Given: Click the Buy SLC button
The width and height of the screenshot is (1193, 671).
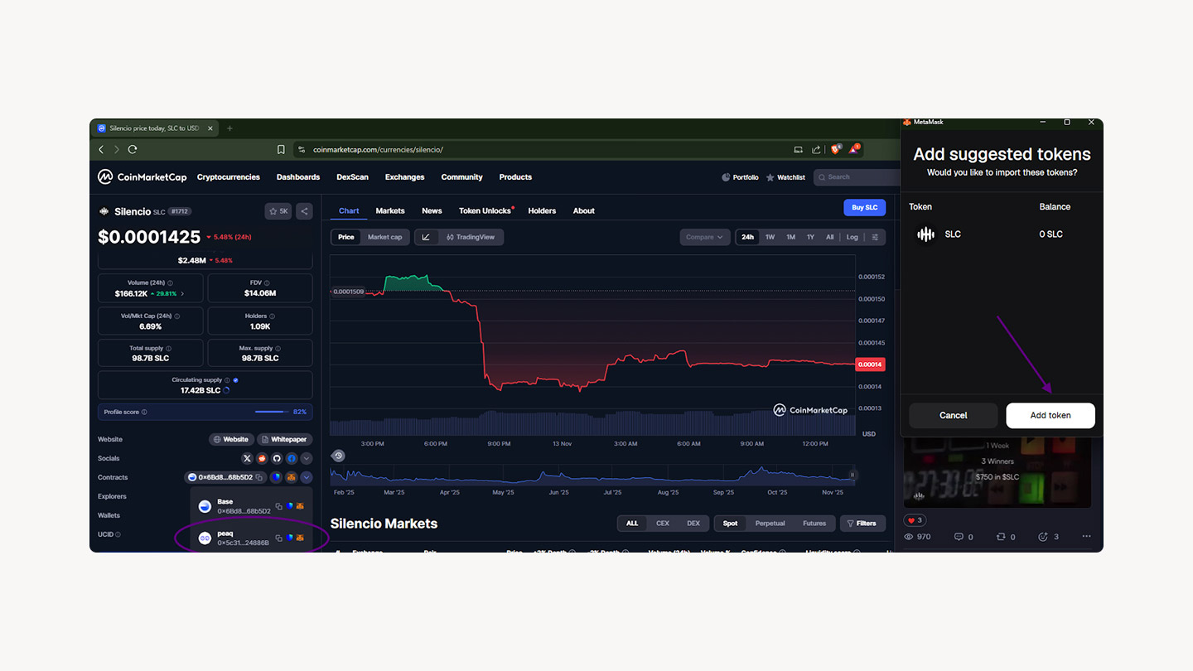Looking at the screenshot, I should [864, 207].
